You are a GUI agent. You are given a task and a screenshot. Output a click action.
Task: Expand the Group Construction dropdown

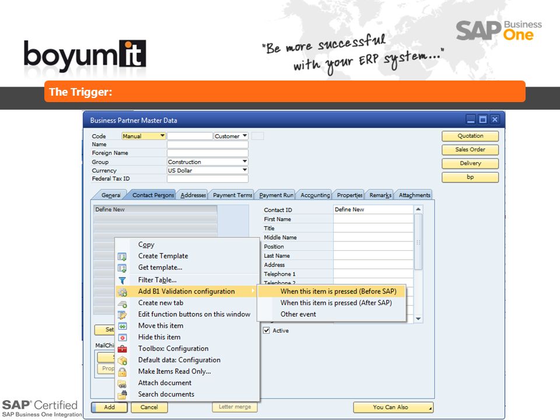point(244,162)
